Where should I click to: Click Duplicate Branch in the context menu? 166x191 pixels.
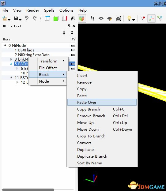(x=92, y=156)
